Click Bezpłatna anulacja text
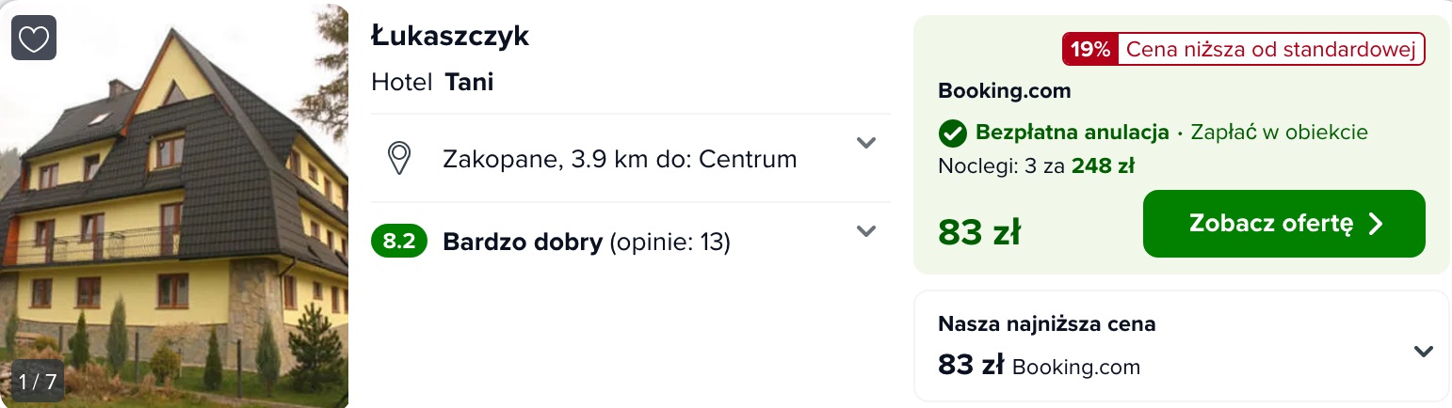This screenshot has width=1452, height=408. (x=1073, y=133)
